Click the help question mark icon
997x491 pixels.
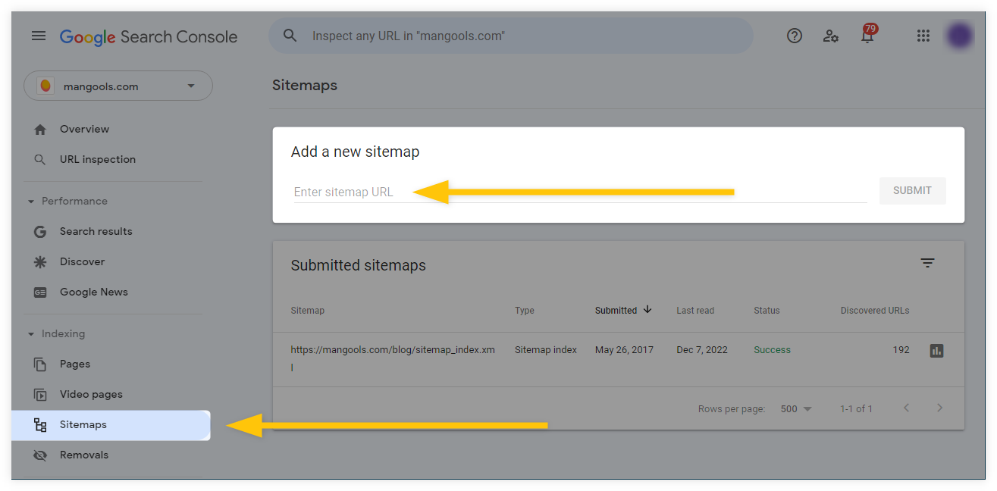[x=794, y=36]
